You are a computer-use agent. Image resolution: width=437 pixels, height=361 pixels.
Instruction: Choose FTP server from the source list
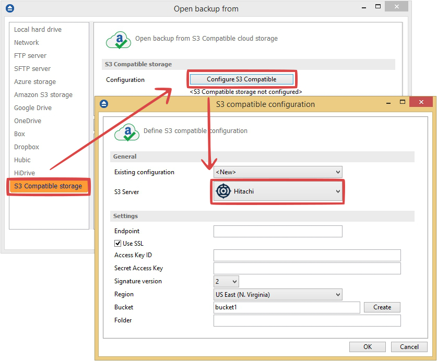pyautogui.click(x=30, y=56)
